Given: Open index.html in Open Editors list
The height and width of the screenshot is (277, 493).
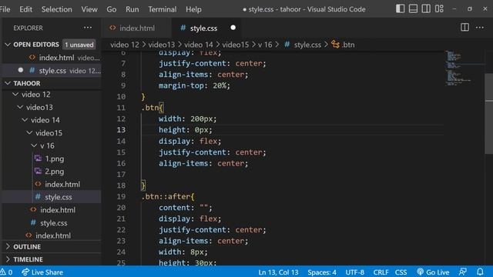Looking at the screenshot, I should coord(52,58).
